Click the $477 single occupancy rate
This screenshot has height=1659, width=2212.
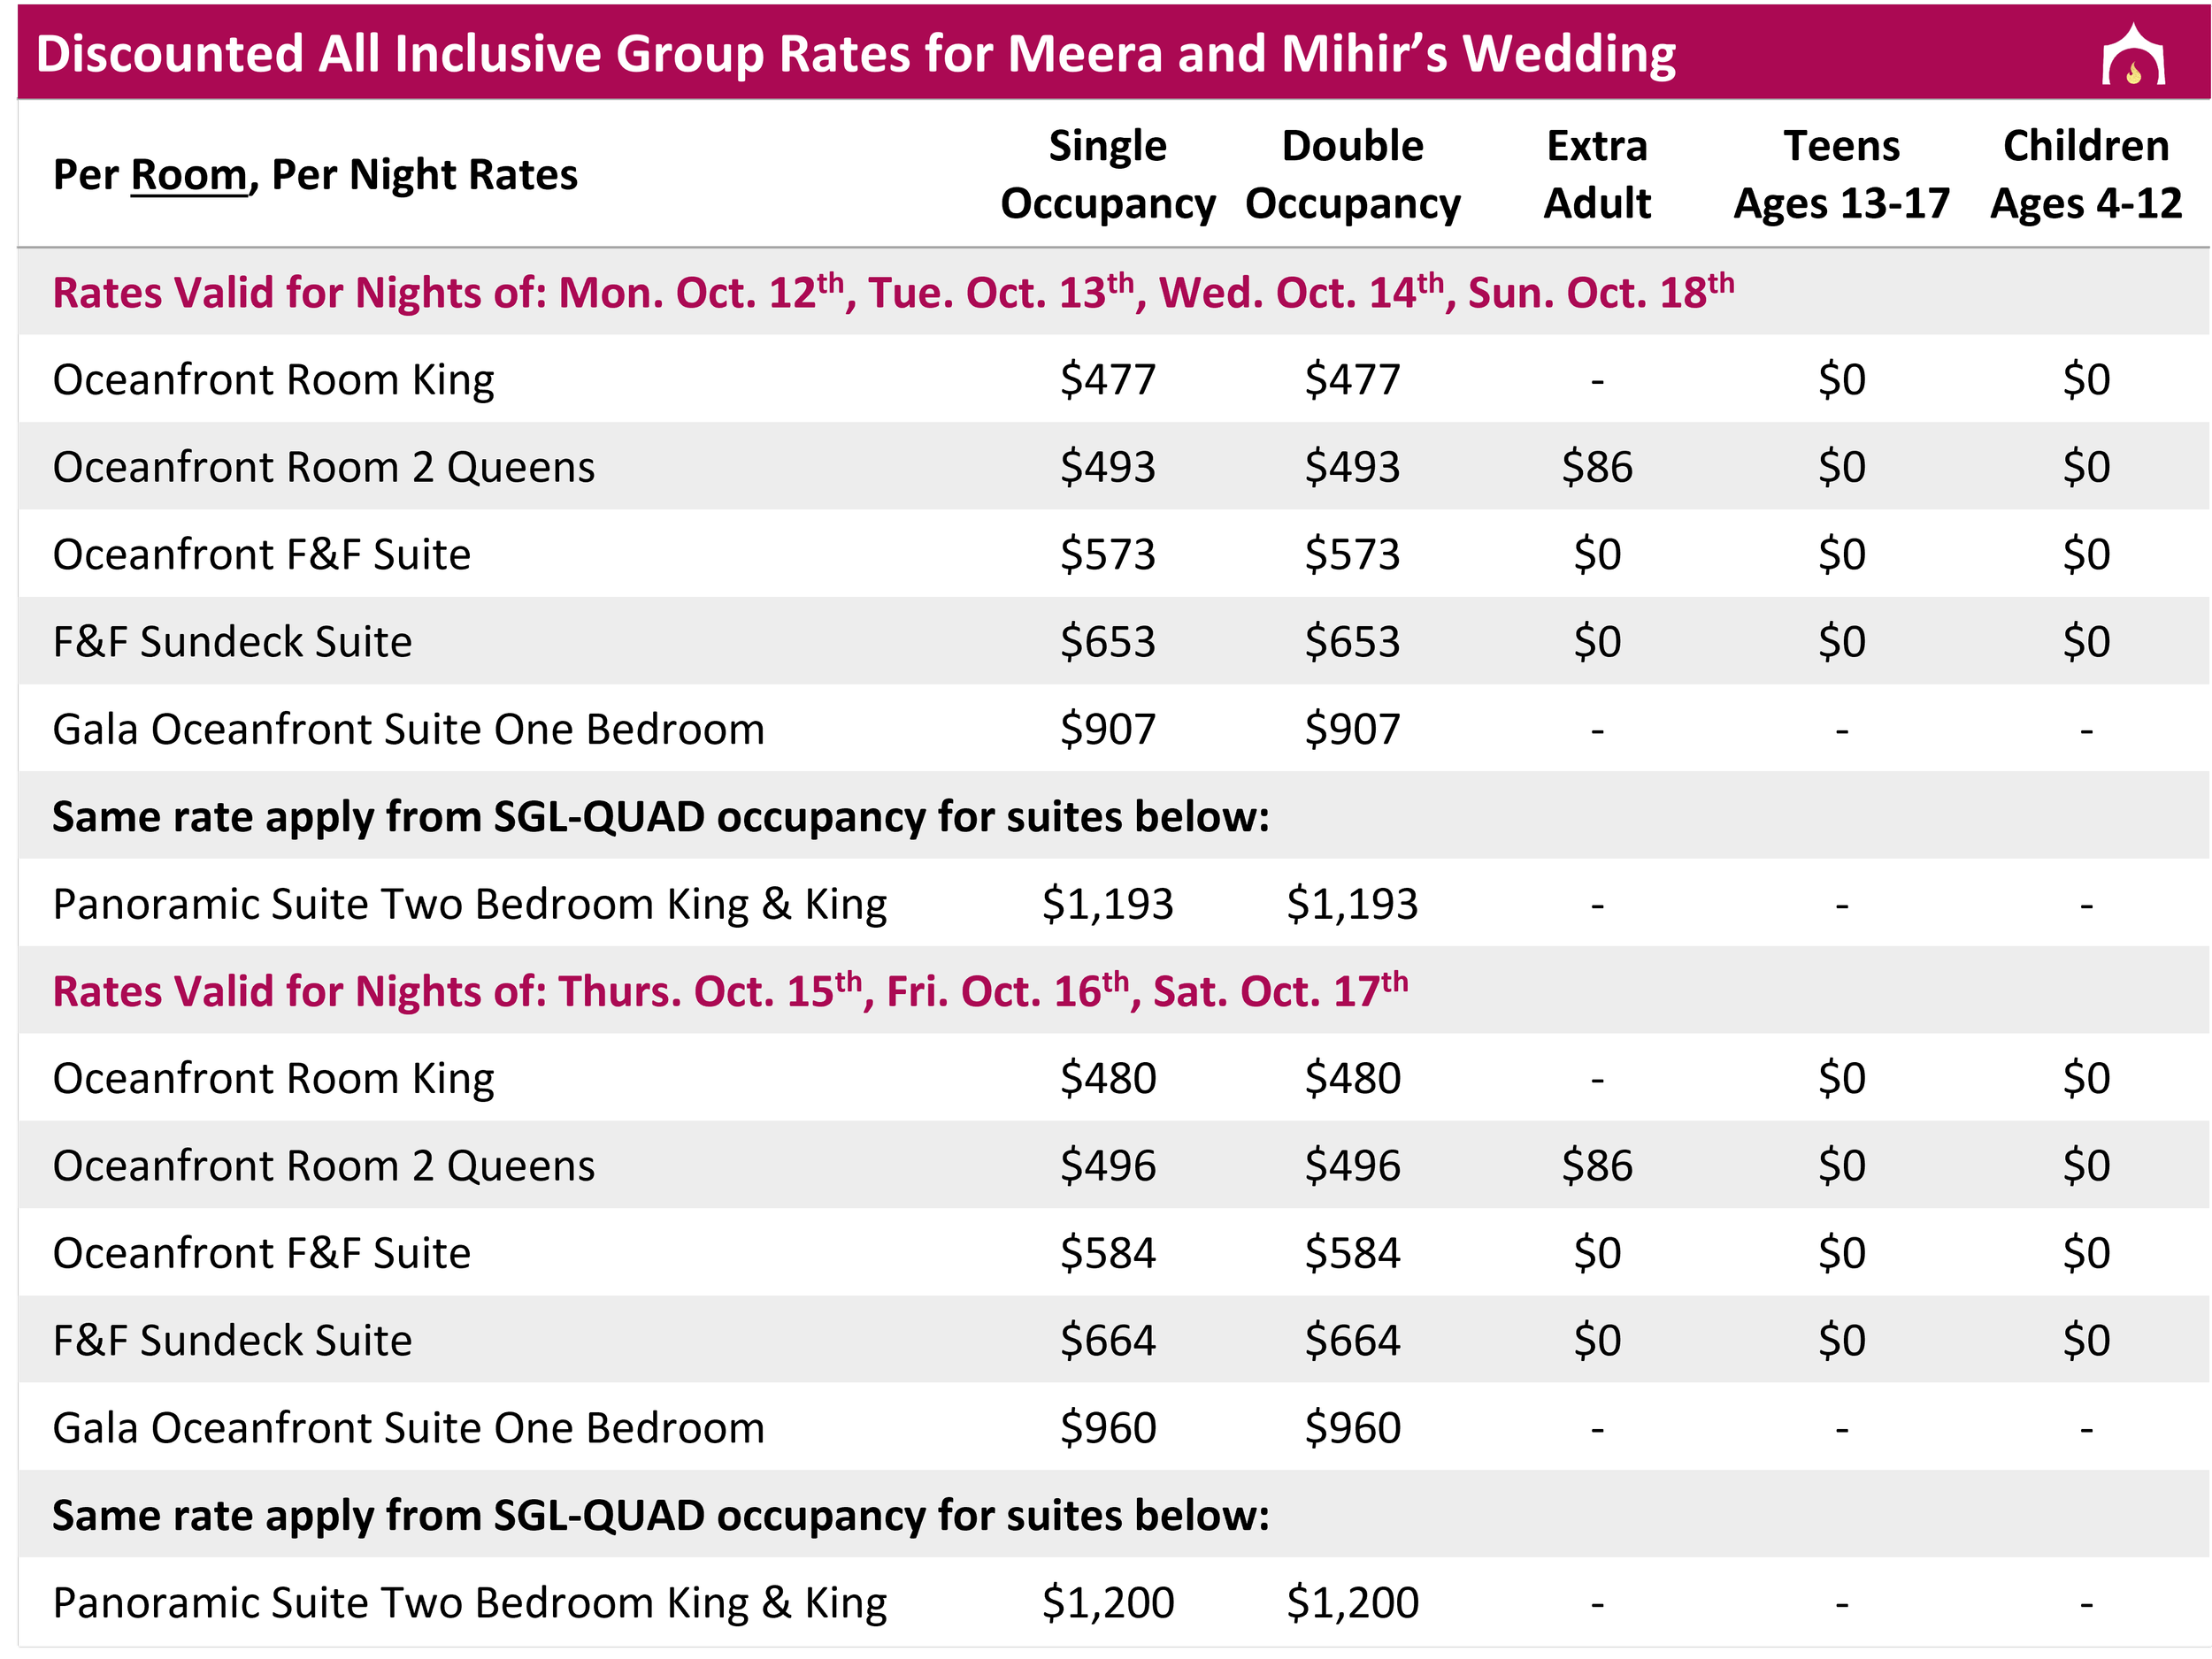(1107, 379)
